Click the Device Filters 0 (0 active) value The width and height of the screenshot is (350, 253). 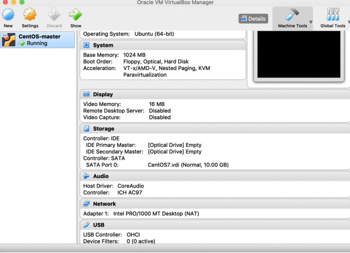click(141, 241)
